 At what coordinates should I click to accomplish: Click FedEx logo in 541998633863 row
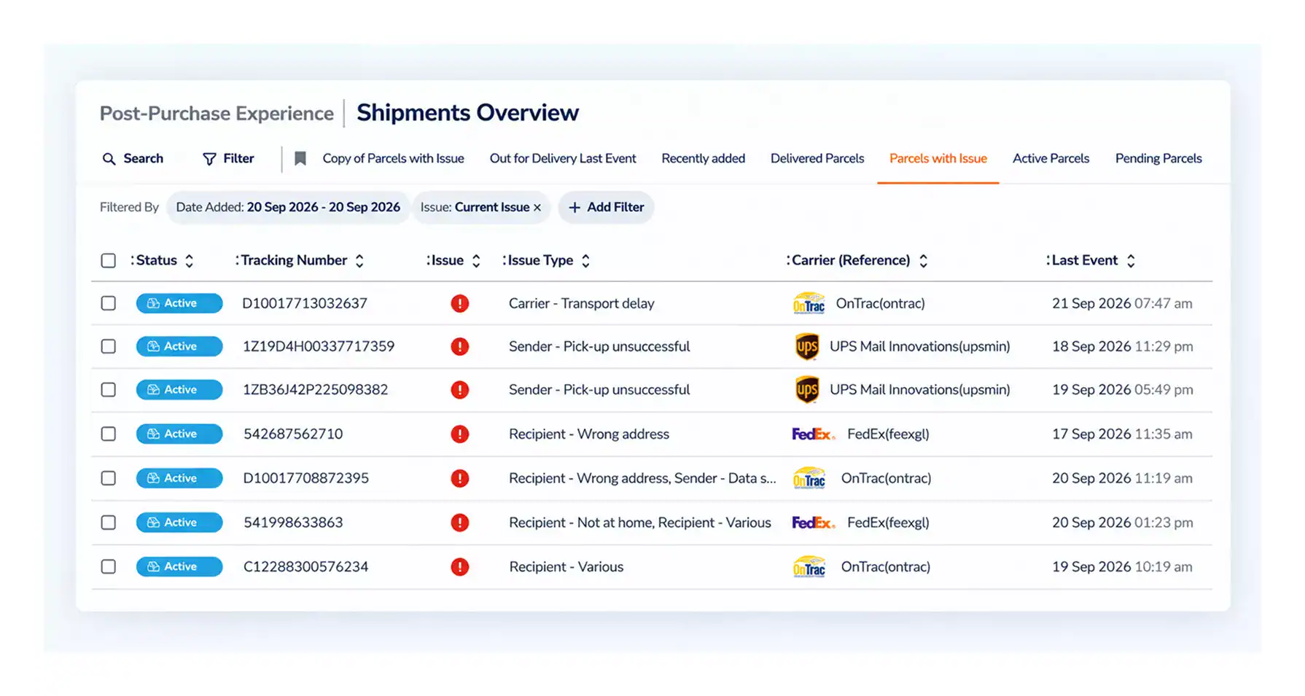814,523
